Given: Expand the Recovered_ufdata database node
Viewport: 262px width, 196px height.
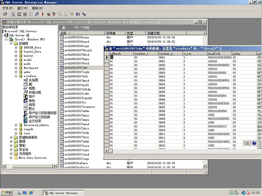Looking at the screenshot, I should click(16, 125).
